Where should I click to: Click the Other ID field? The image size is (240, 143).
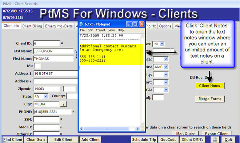tap(46, 133)
